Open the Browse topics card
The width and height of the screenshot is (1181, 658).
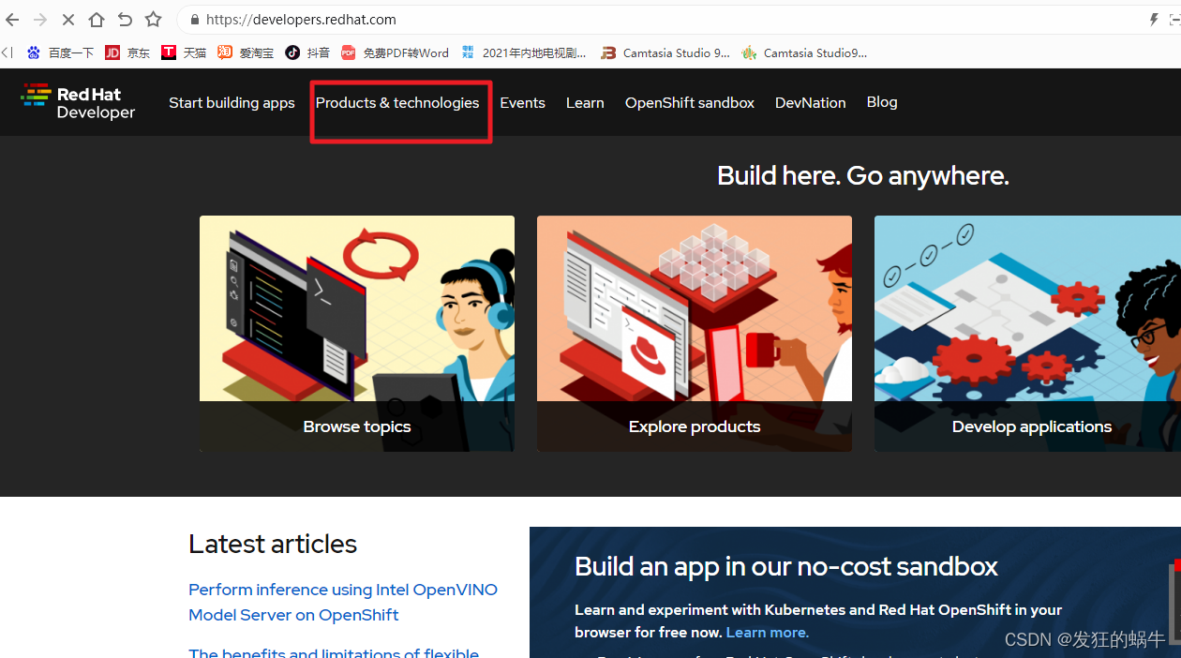pyautogui.click(x=357, y=334)
